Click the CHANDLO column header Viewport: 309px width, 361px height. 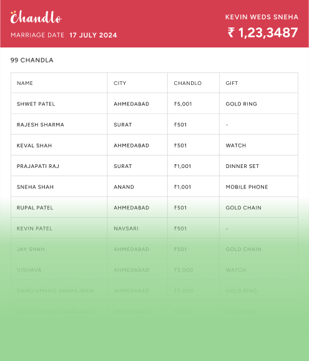pyautogui.click(x=187, y=83)
